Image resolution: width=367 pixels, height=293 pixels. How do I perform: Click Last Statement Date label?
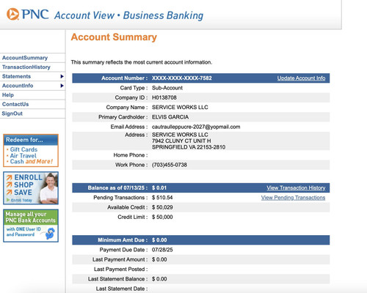coord(122,289)
